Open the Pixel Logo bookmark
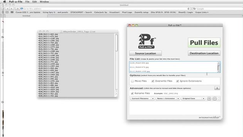Image resolution: width=243 pixels, height=137 pixels. coord(127,12)
